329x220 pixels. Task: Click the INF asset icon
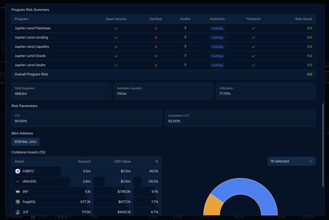[x=18, y=192]
